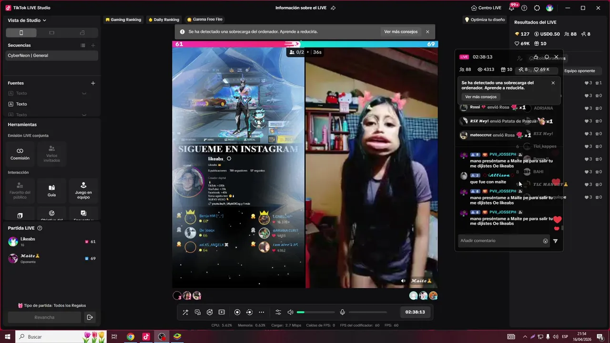This screenshot has width=610, height=343.
Task: Adjust the microphone volume slider
Action: [x=367, y=312]
